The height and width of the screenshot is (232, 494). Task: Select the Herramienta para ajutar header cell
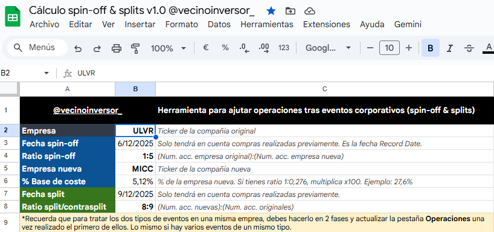(325, 111)
